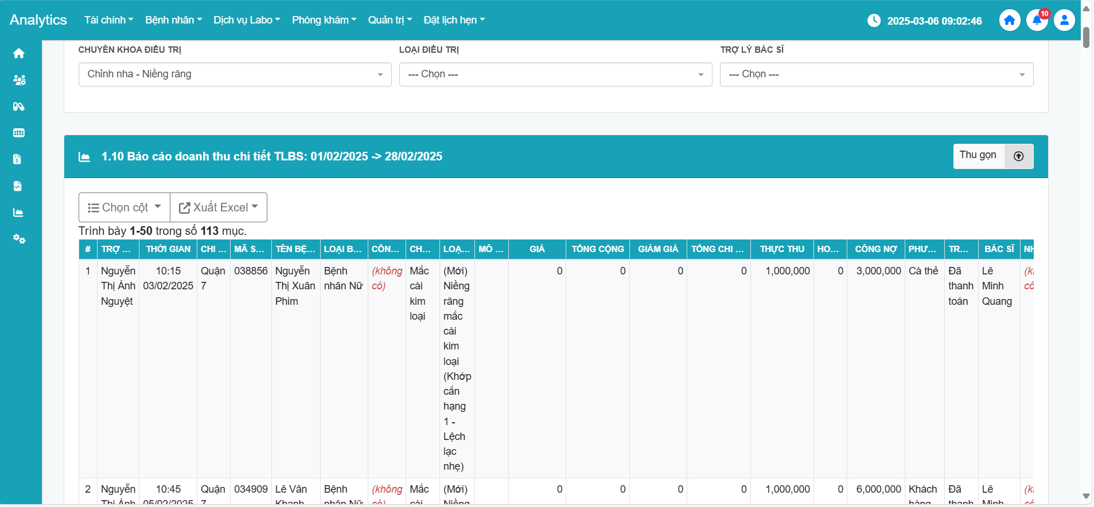Open the invoice dollar sidebar icon
This screenshot has height=507, width=1094.
(x=18, y=159)
